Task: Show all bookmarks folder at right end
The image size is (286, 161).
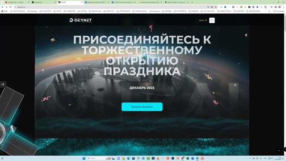Action: click(x=279, y=11)
